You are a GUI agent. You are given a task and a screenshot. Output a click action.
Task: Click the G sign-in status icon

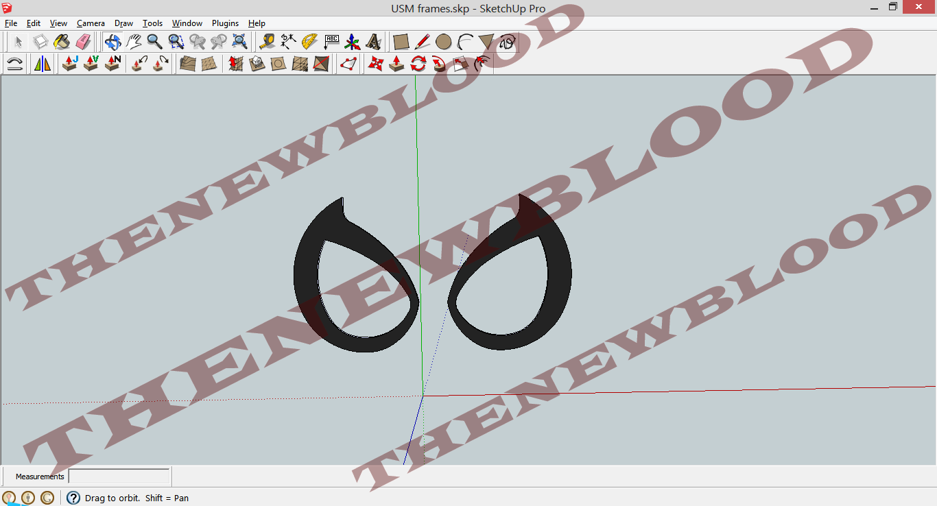tap(47, 498)
